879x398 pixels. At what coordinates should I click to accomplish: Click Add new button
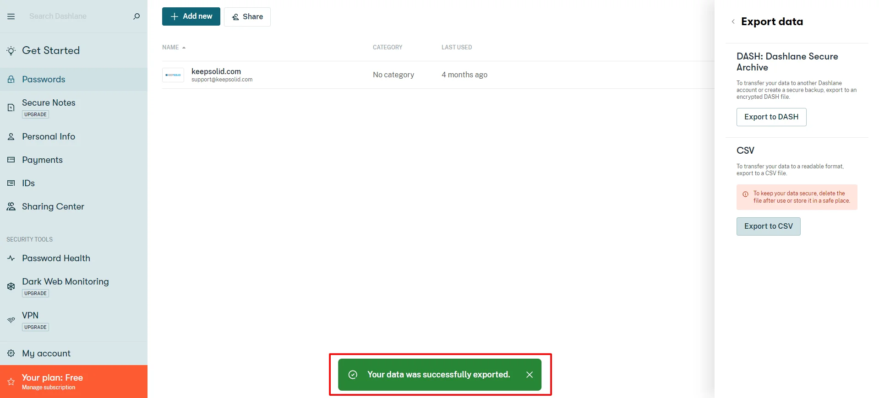(191, 16)
